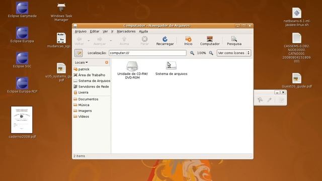Select the netbeans-6.1-ml-javaee-linux.sh file

[297, 17]
